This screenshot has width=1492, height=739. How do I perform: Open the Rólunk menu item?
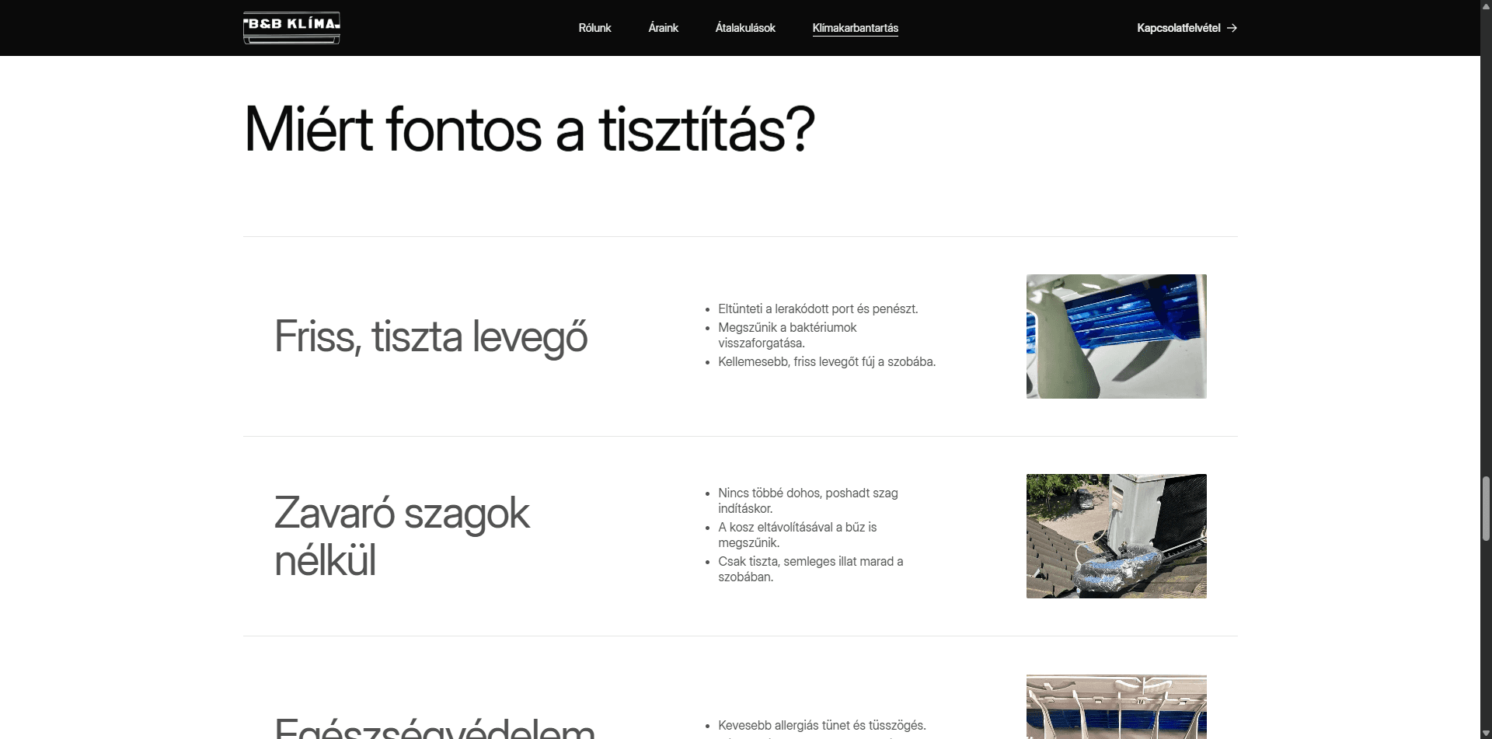pos(594,28)
